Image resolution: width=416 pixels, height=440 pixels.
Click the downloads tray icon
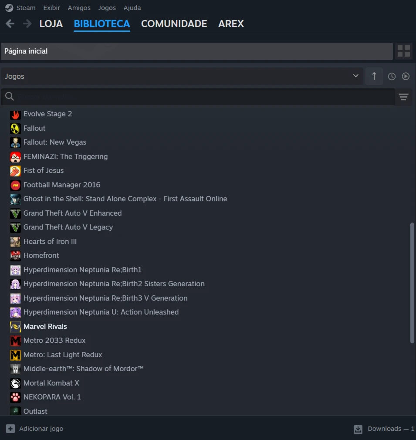[x=358, y=429]
